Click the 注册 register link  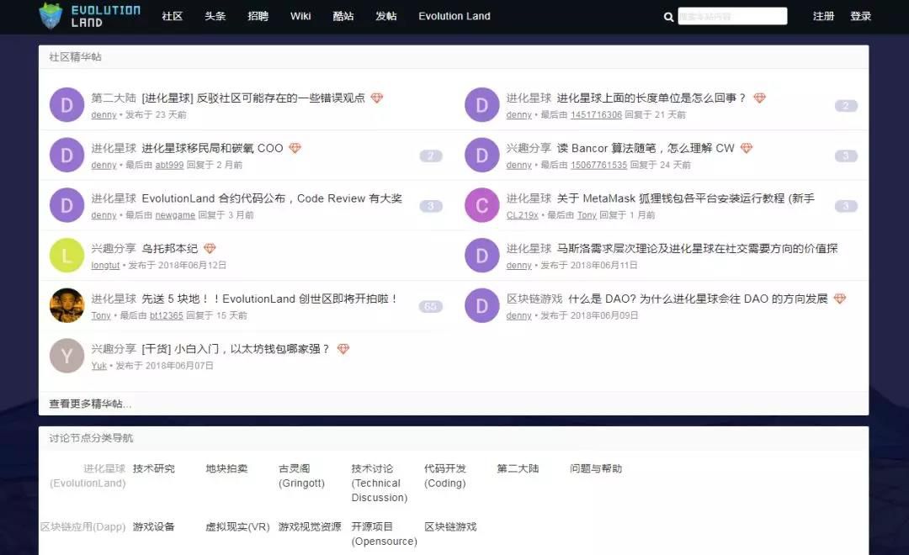[823, 16]
